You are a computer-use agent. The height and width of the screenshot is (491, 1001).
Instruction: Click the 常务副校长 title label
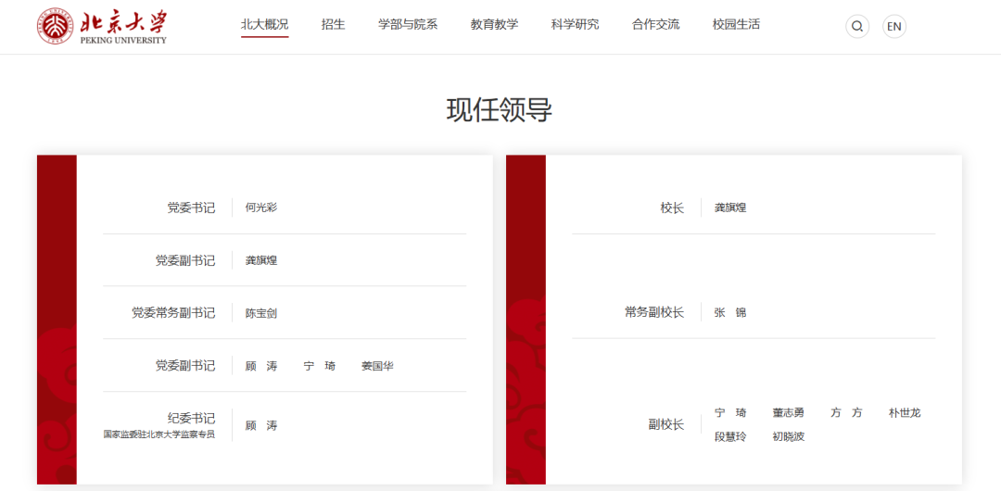coord(654,313)
